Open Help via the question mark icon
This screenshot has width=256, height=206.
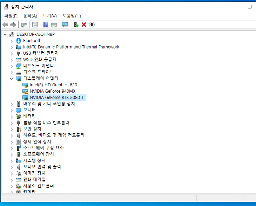pos(46,25)
